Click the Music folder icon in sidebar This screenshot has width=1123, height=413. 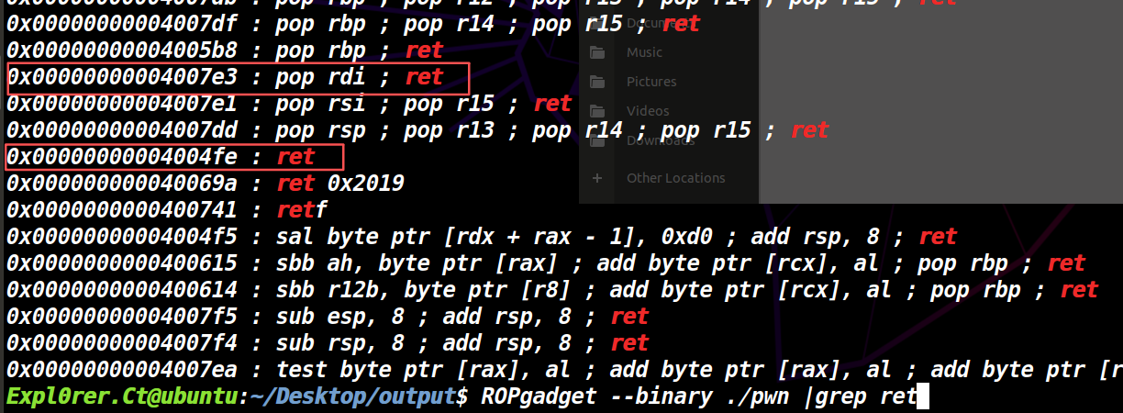point(597,52)
